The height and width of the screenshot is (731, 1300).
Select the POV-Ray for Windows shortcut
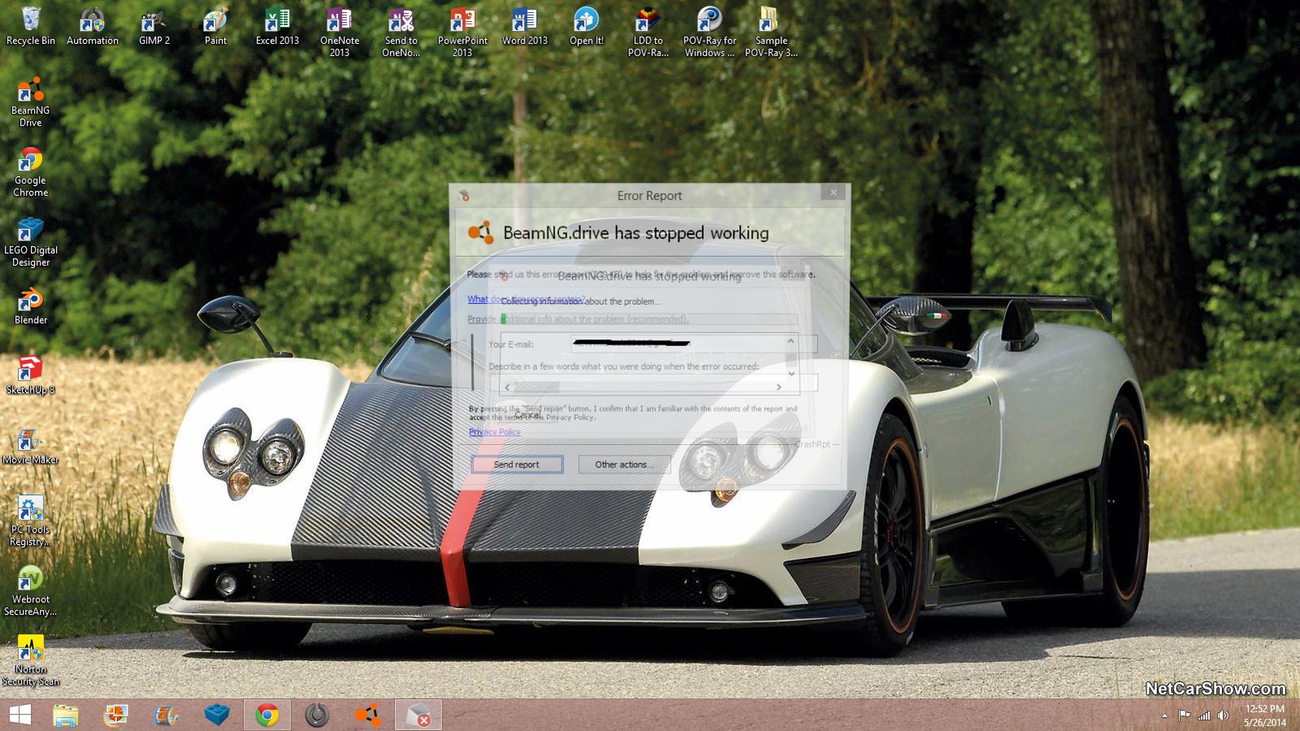pos(710,33)
